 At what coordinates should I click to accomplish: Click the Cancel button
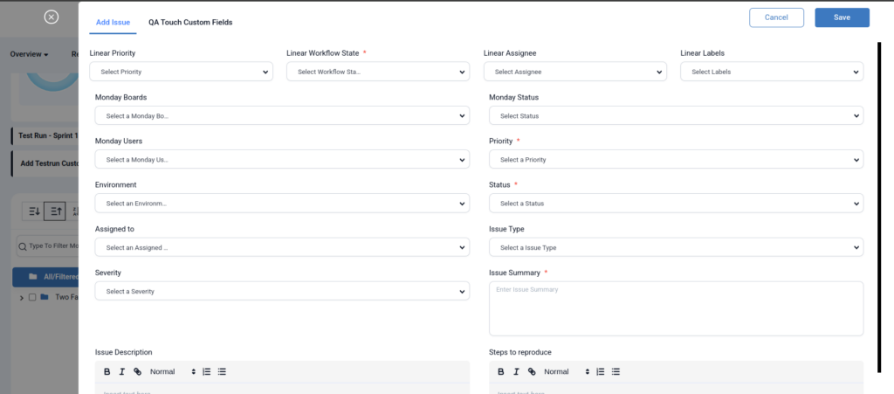776,17
